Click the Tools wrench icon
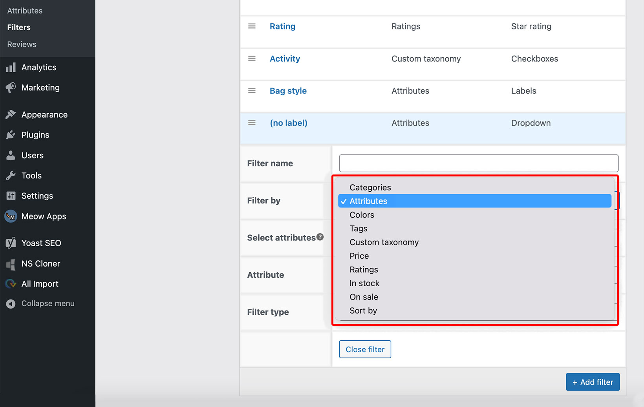The image size is (644, 407). (x=11, y=175)
